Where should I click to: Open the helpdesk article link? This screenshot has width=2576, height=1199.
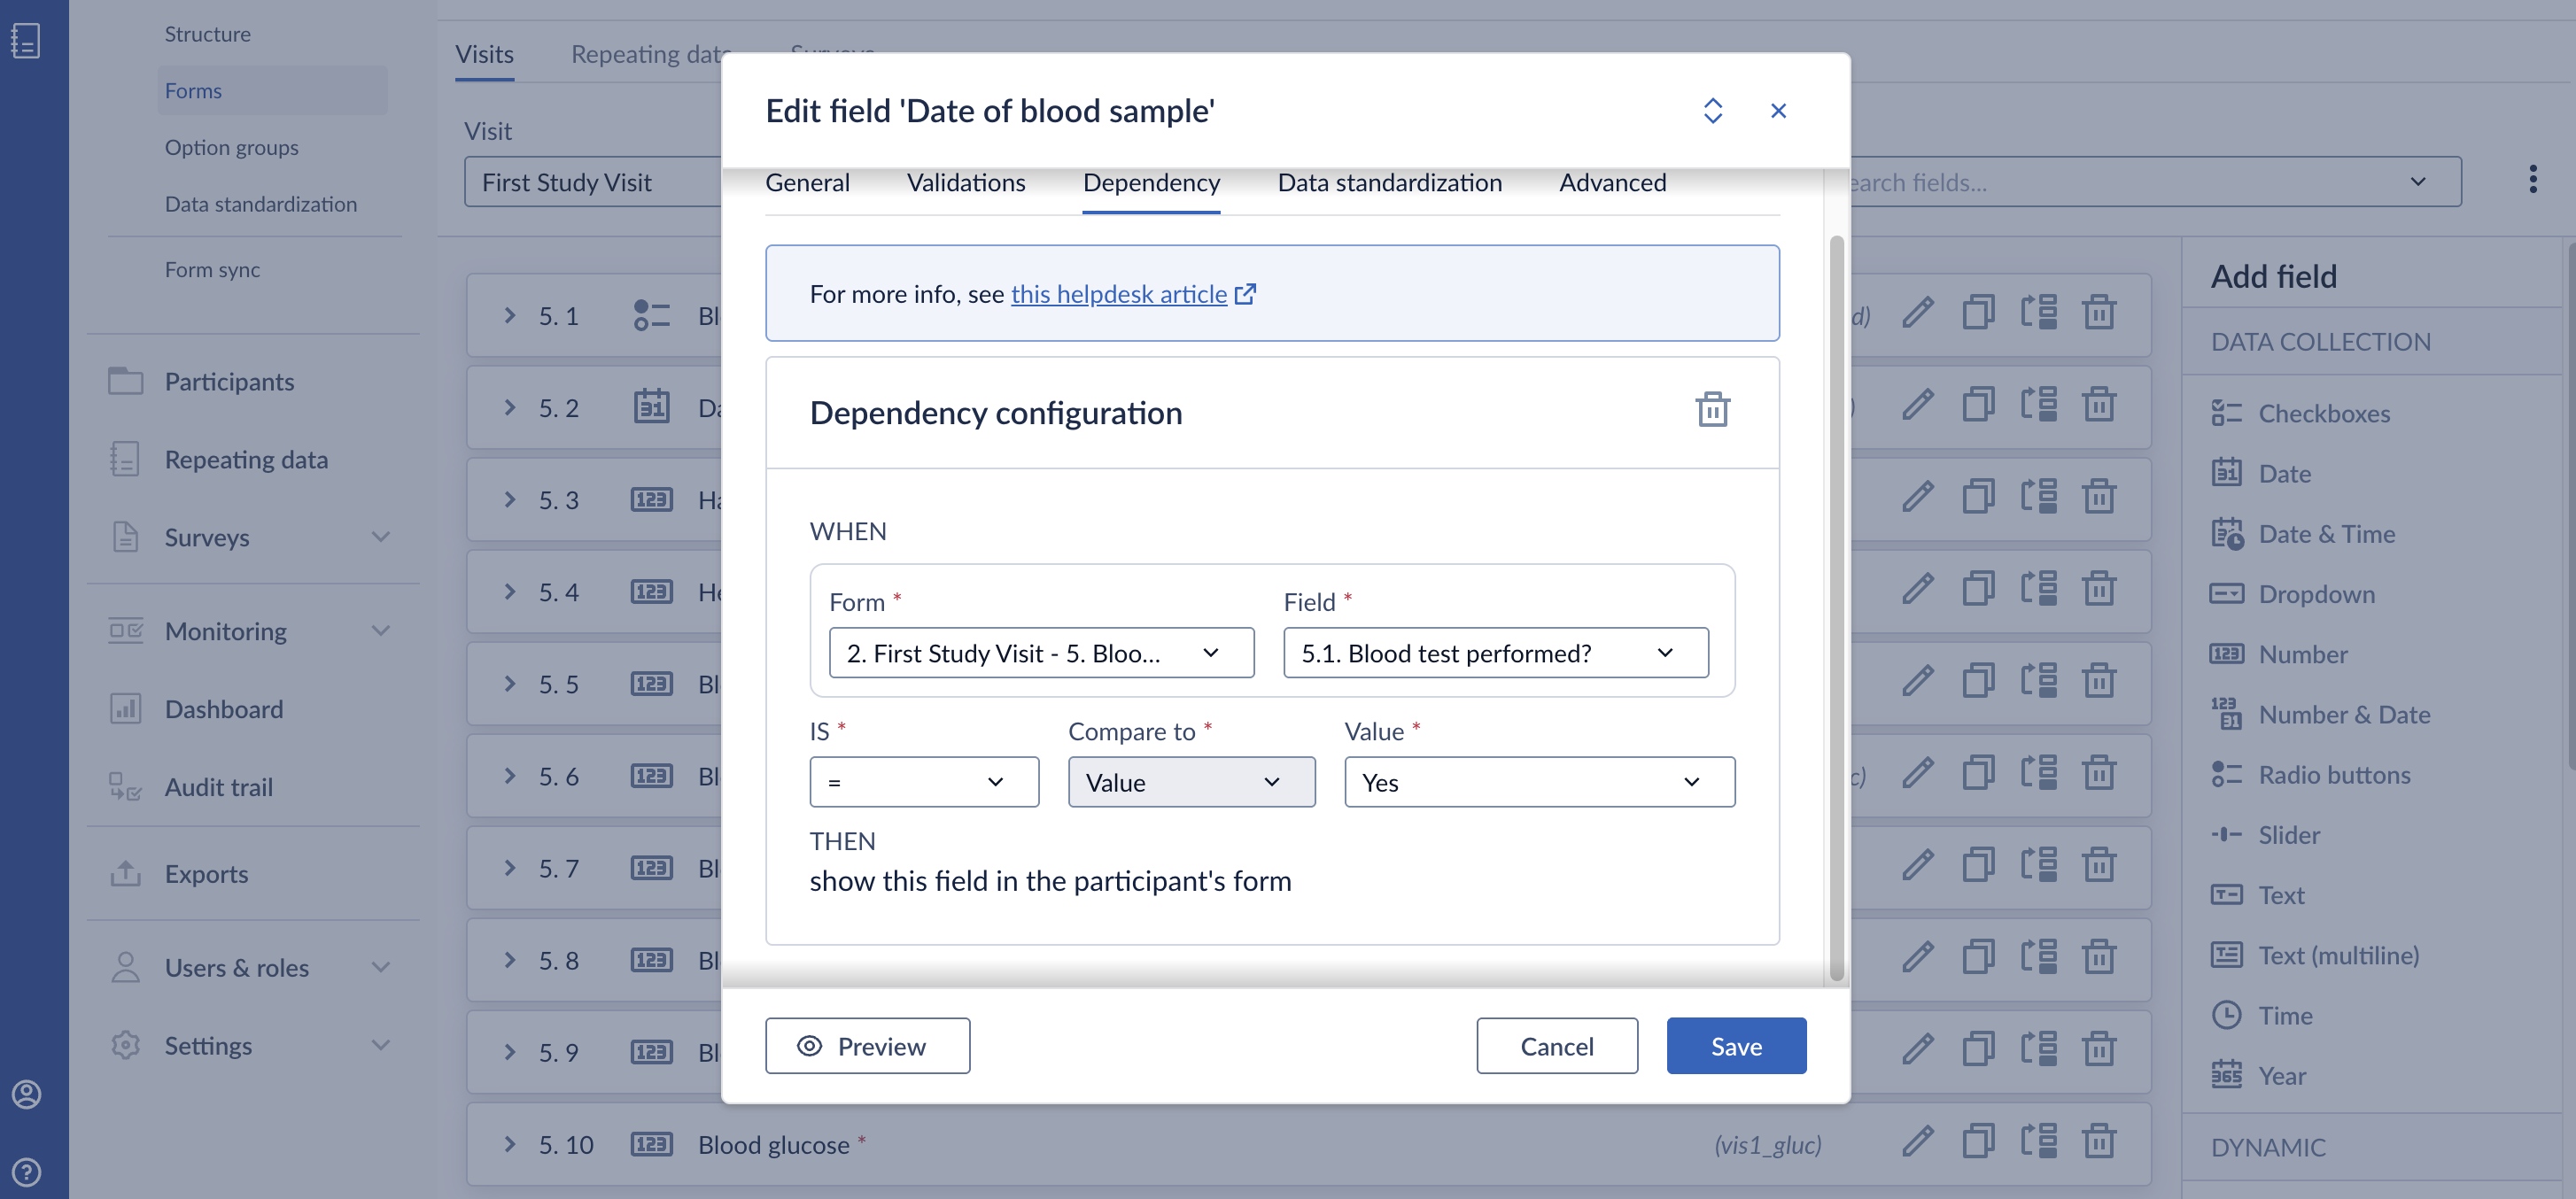1118,293
